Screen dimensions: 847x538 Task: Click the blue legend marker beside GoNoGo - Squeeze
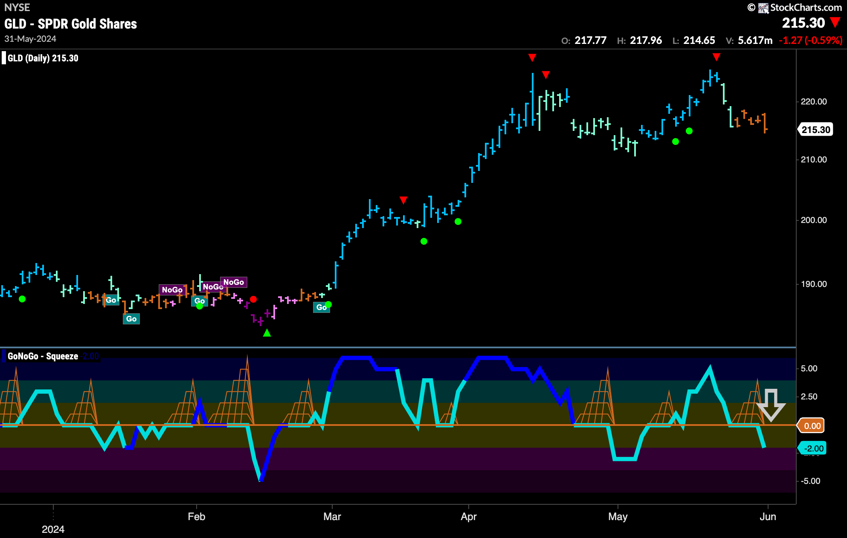4,356
